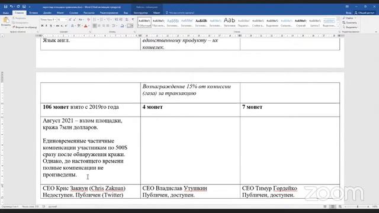The image size is (379, 213).
Task: Click the Line Spacing icon
Action: pos(114,25)
